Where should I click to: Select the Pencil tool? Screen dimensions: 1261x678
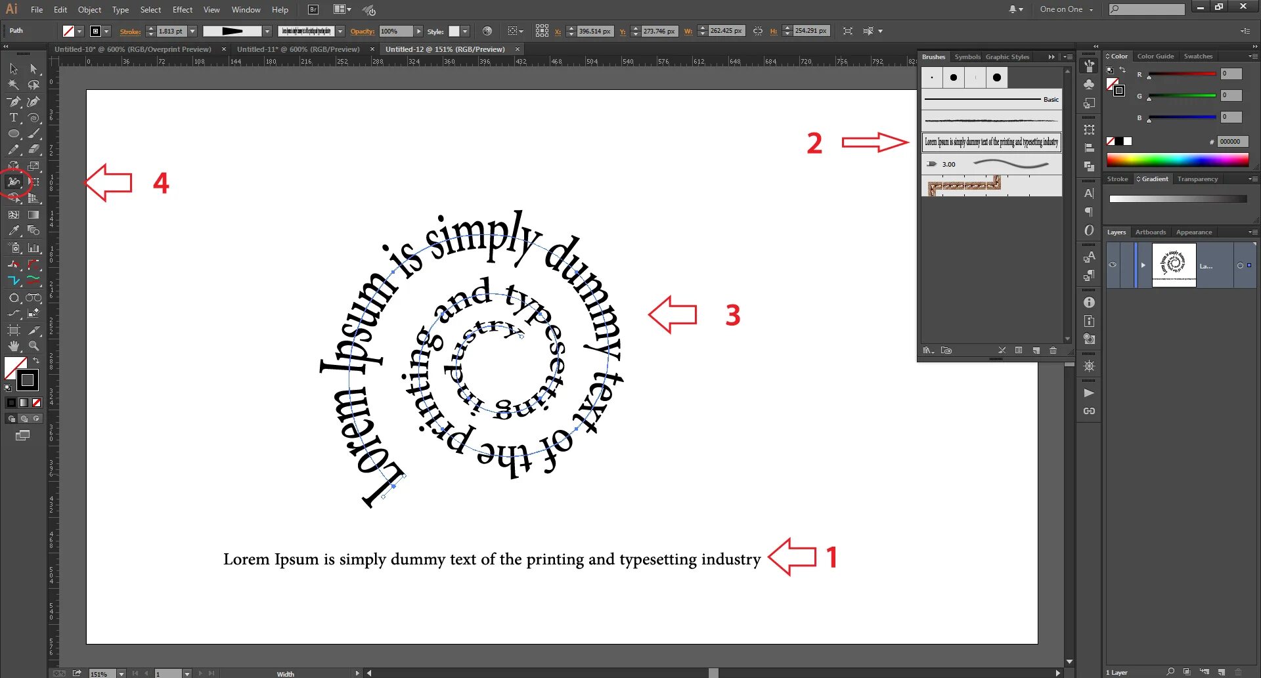[13, 150]
